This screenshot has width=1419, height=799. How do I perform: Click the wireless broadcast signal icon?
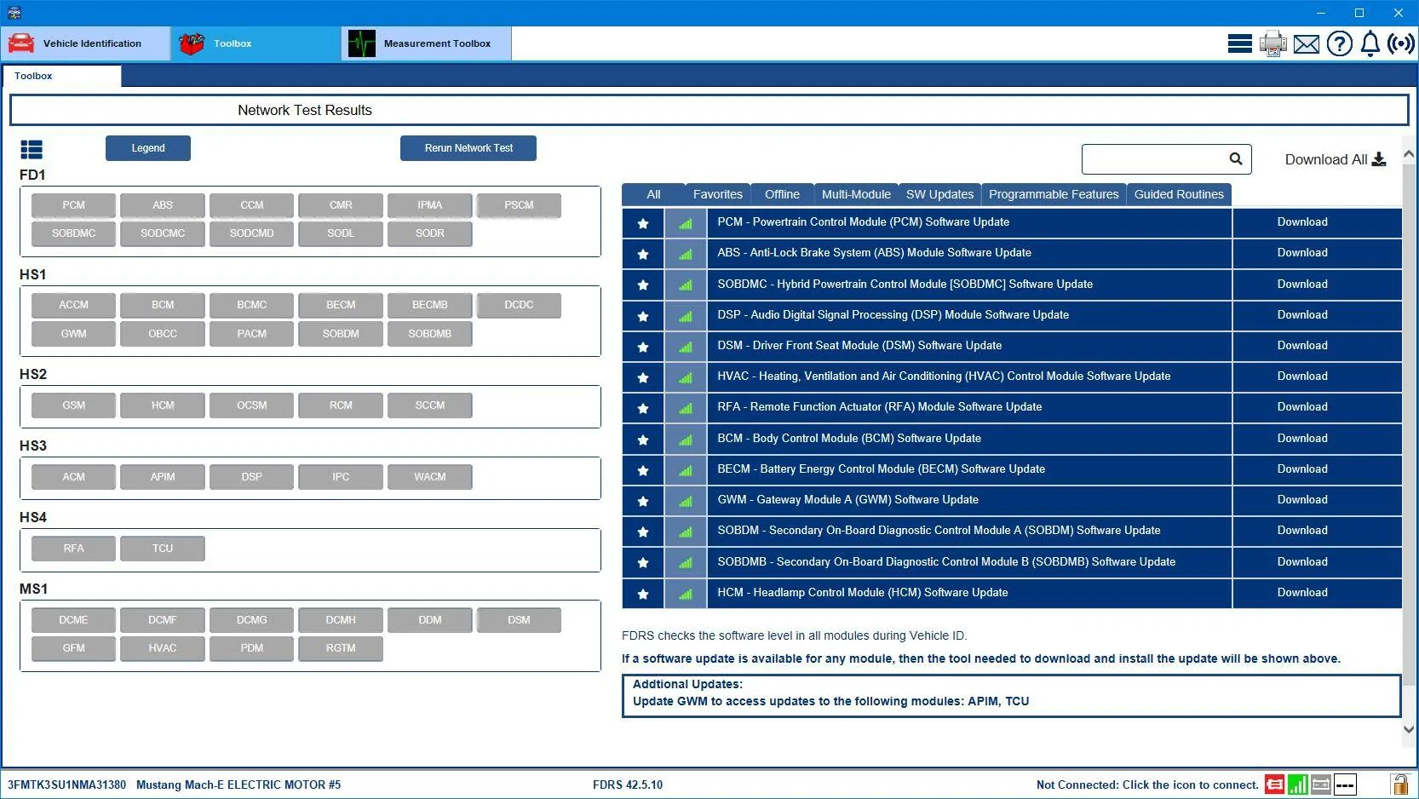(1401, 43)
